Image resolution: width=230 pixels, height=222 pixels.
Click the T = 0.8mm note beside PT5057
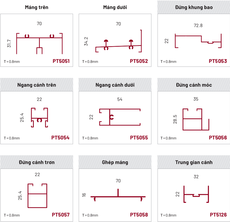click(12, 215)
